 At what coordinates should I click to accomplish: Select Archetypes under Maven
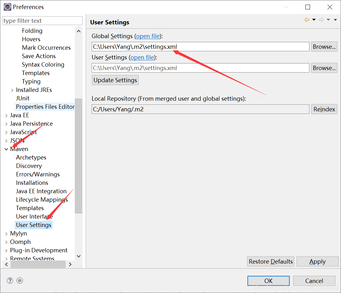[x=31, y=158]
